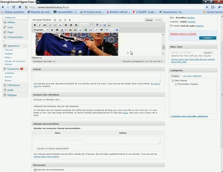Paste as plain text
This screenshot has width=223, height=172.
click(x=70, y=30)
